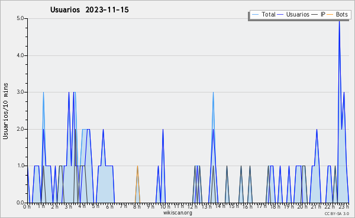
Task: Click the '0 h' x-axis label
Action: click(27, 207)
